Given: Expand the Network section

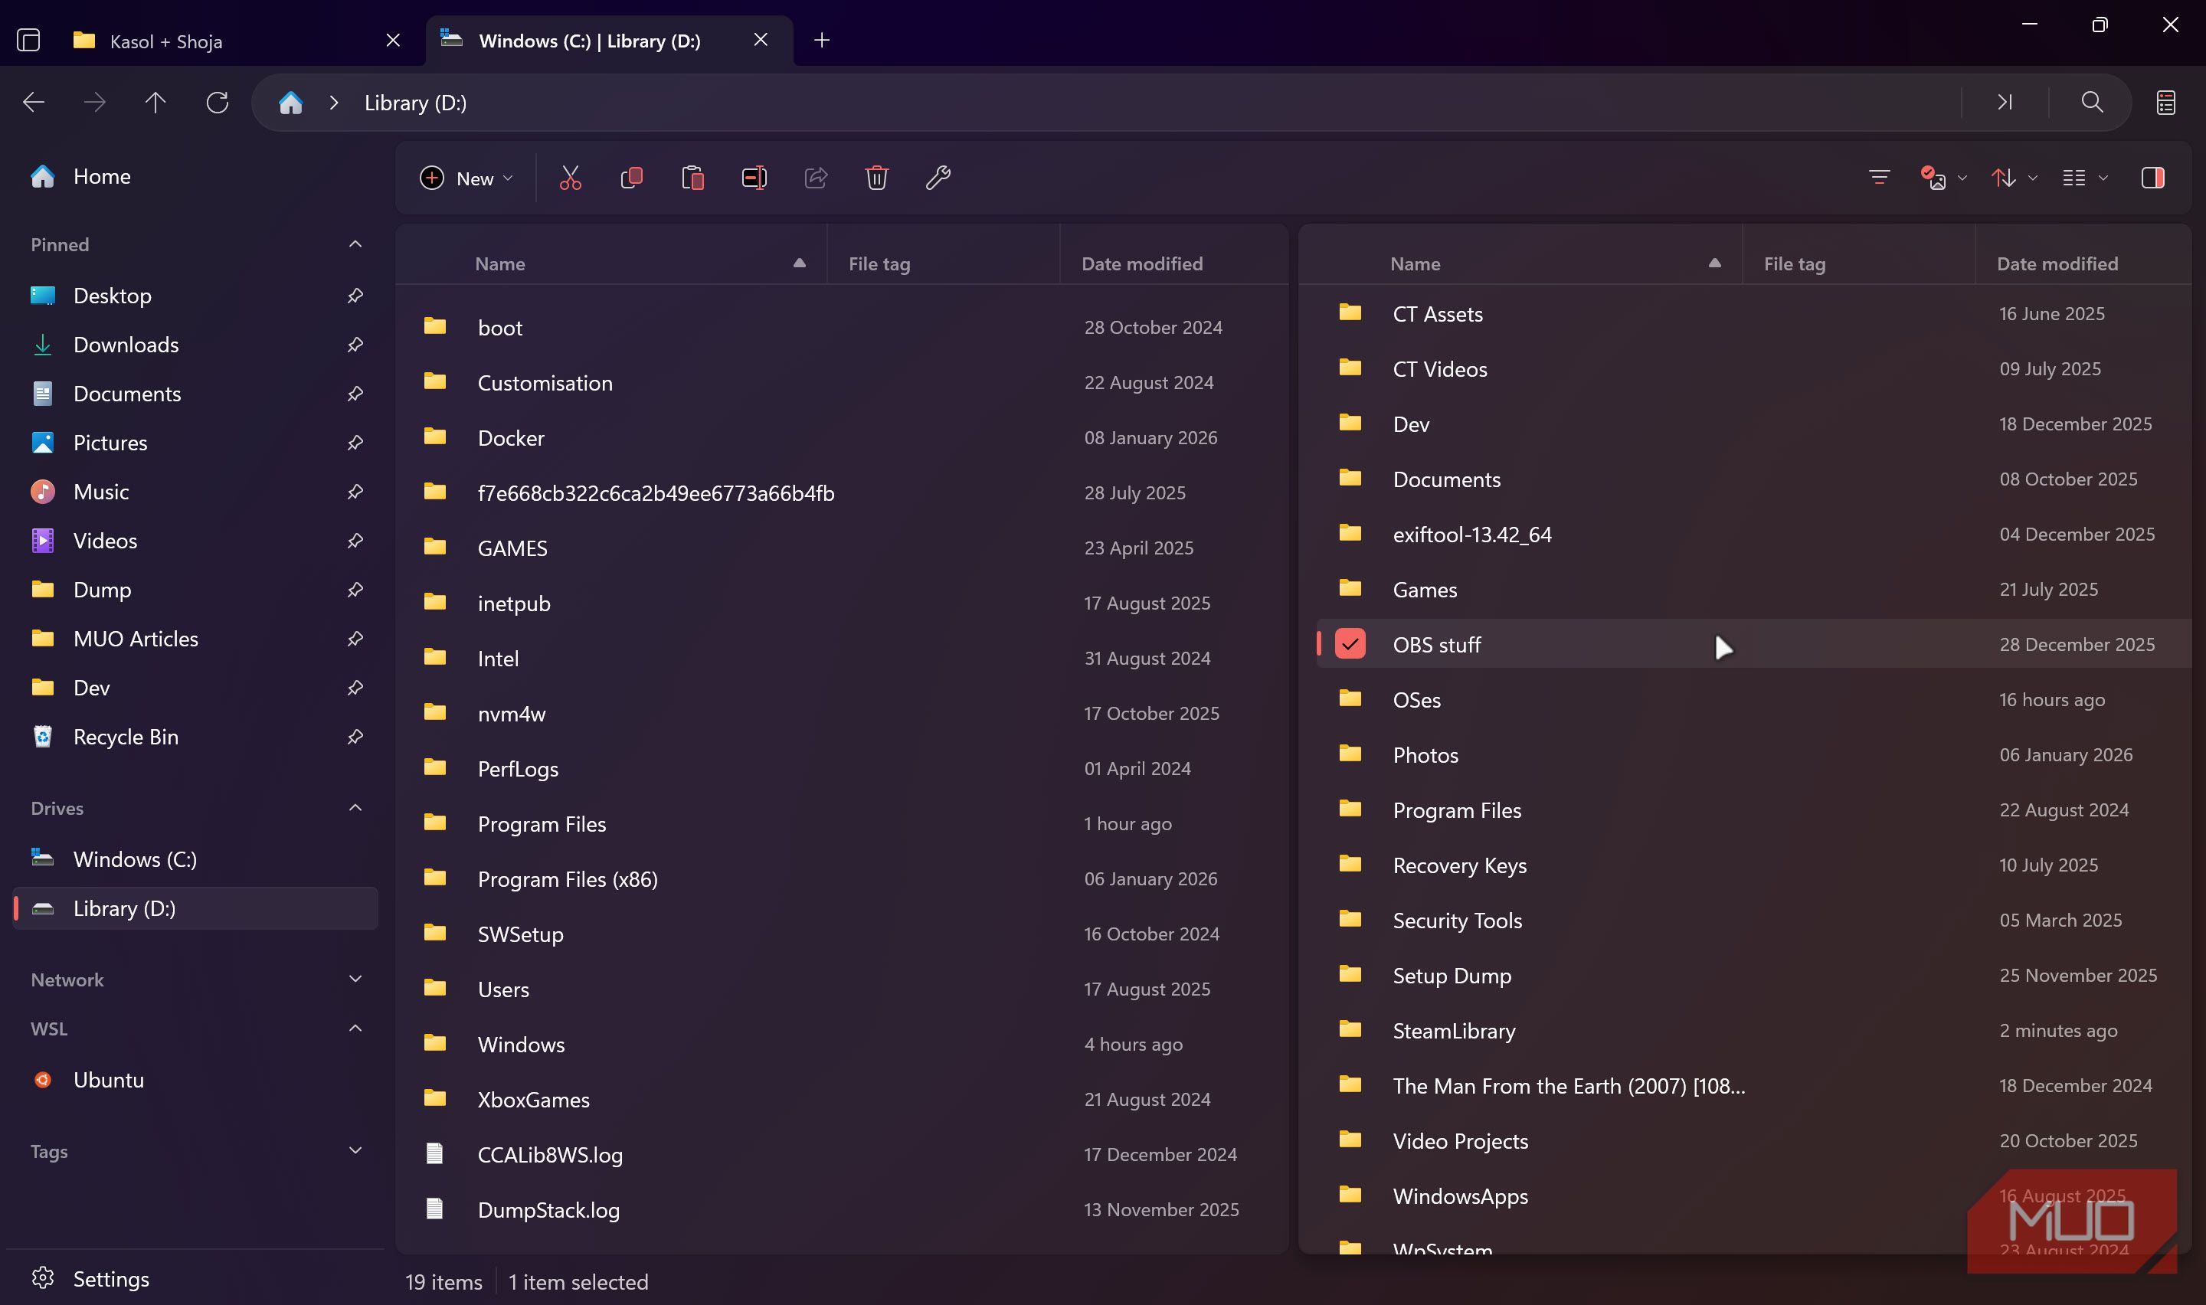Looking at the screenshot, I should (x=355, y=980).
